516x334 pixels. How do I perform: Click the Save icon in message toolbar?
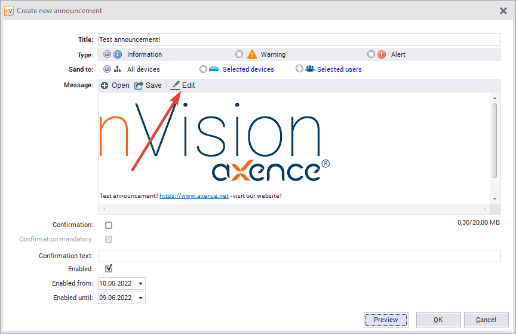pyautogui.click(x=139, y=85)
